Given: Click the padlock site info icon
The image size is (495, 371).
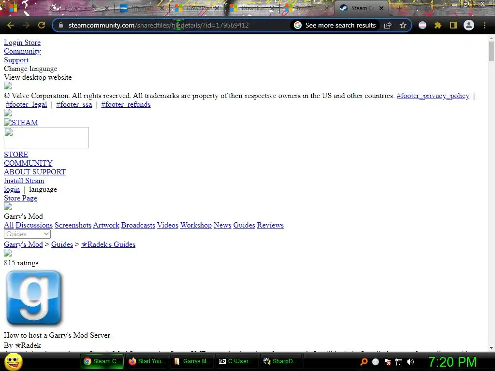Looking at the screenshot, I should (61, 25).
